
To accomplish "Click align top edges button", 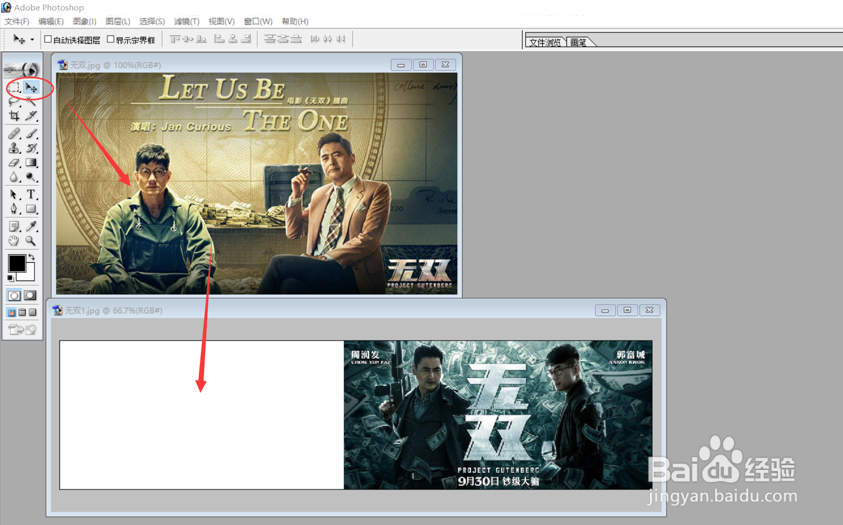I will pyautogui.click(x=175, y=39).
